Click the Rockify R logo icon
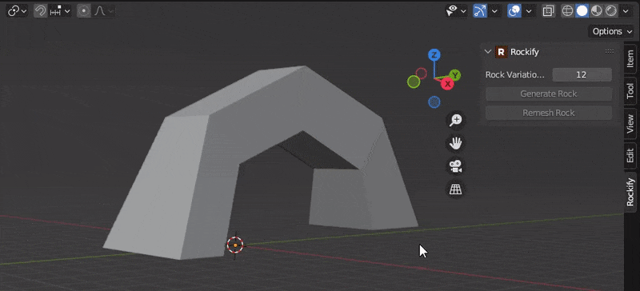Viewport: 640px width, 291px height. click(501, 52)
